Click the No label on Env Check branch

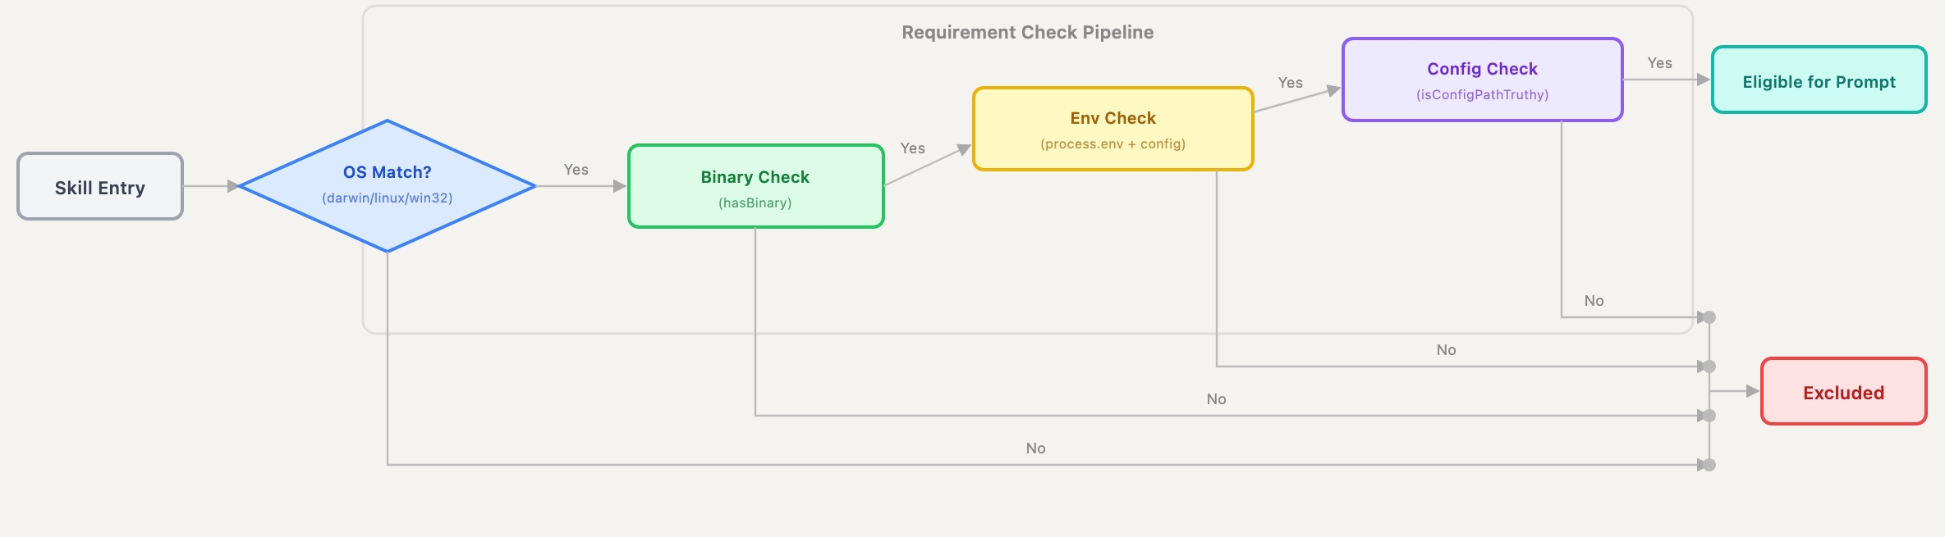(x=1446, y=350)
